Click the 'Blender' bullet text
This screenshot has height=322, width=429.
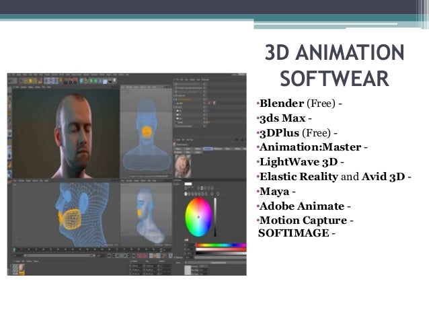(282, 104)
